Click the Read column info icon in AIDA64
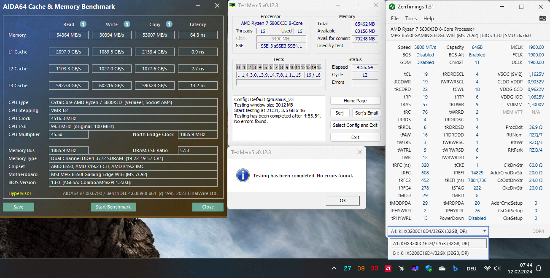This screenshot has height=278, width=550. point(83,24)
